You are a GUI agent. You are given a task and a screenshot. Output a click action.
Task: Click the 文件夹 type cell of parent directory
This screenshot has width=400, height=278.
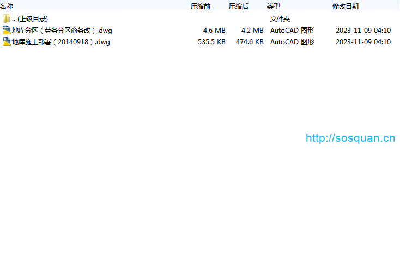(x=280, y=19)
